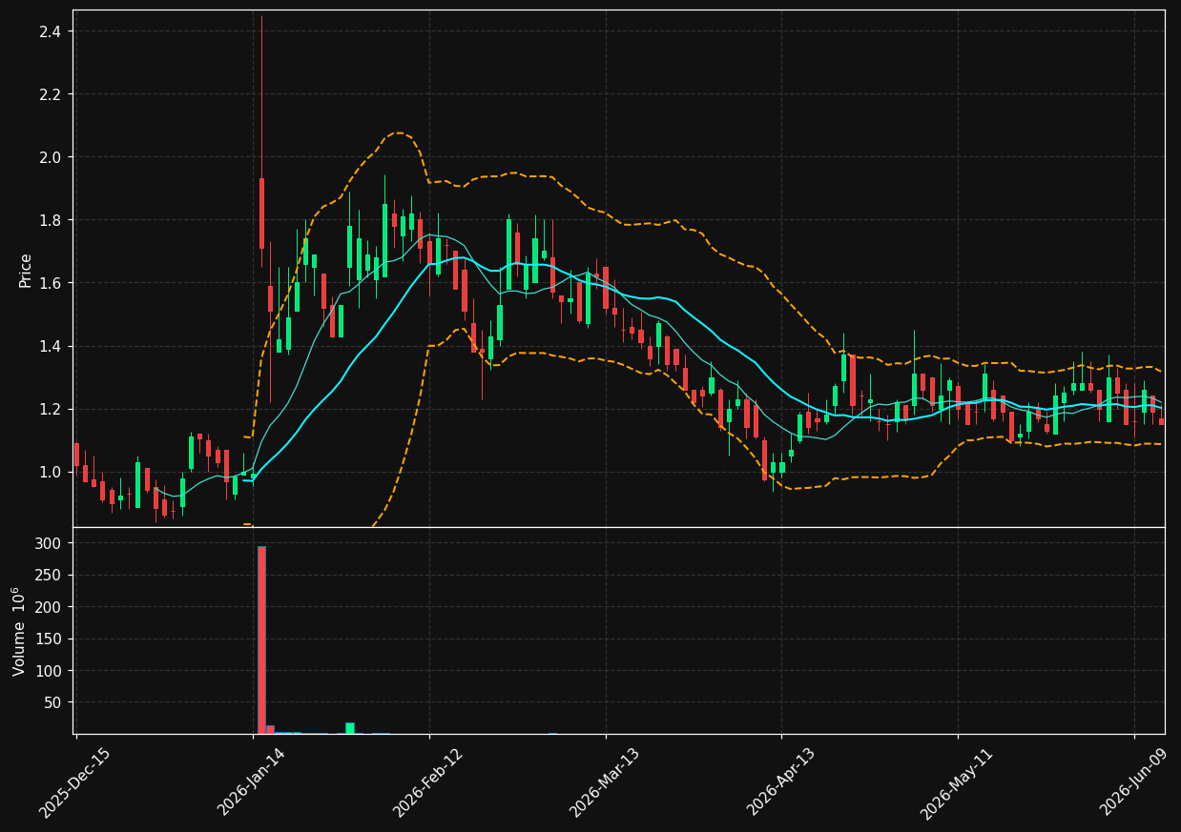Screen dimensions: 1181x832
Task: Click the 2.0 price axis tick
Action: pos(50,157)
